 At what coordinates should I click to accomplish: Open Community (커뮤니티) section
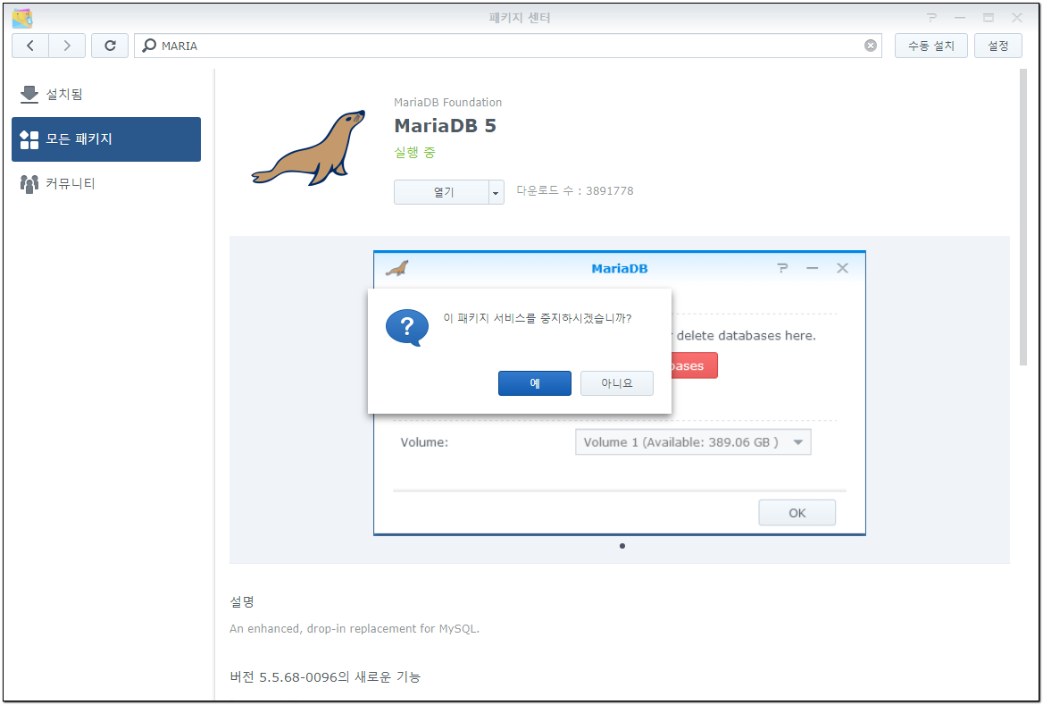pyautogui.click(x=105, y=184)
